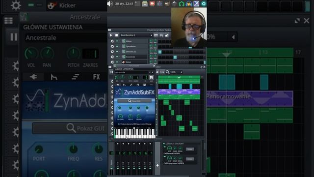Mute the first track in beat editor
Viewport: 314px width, 177px height.
tap(117, 41)
